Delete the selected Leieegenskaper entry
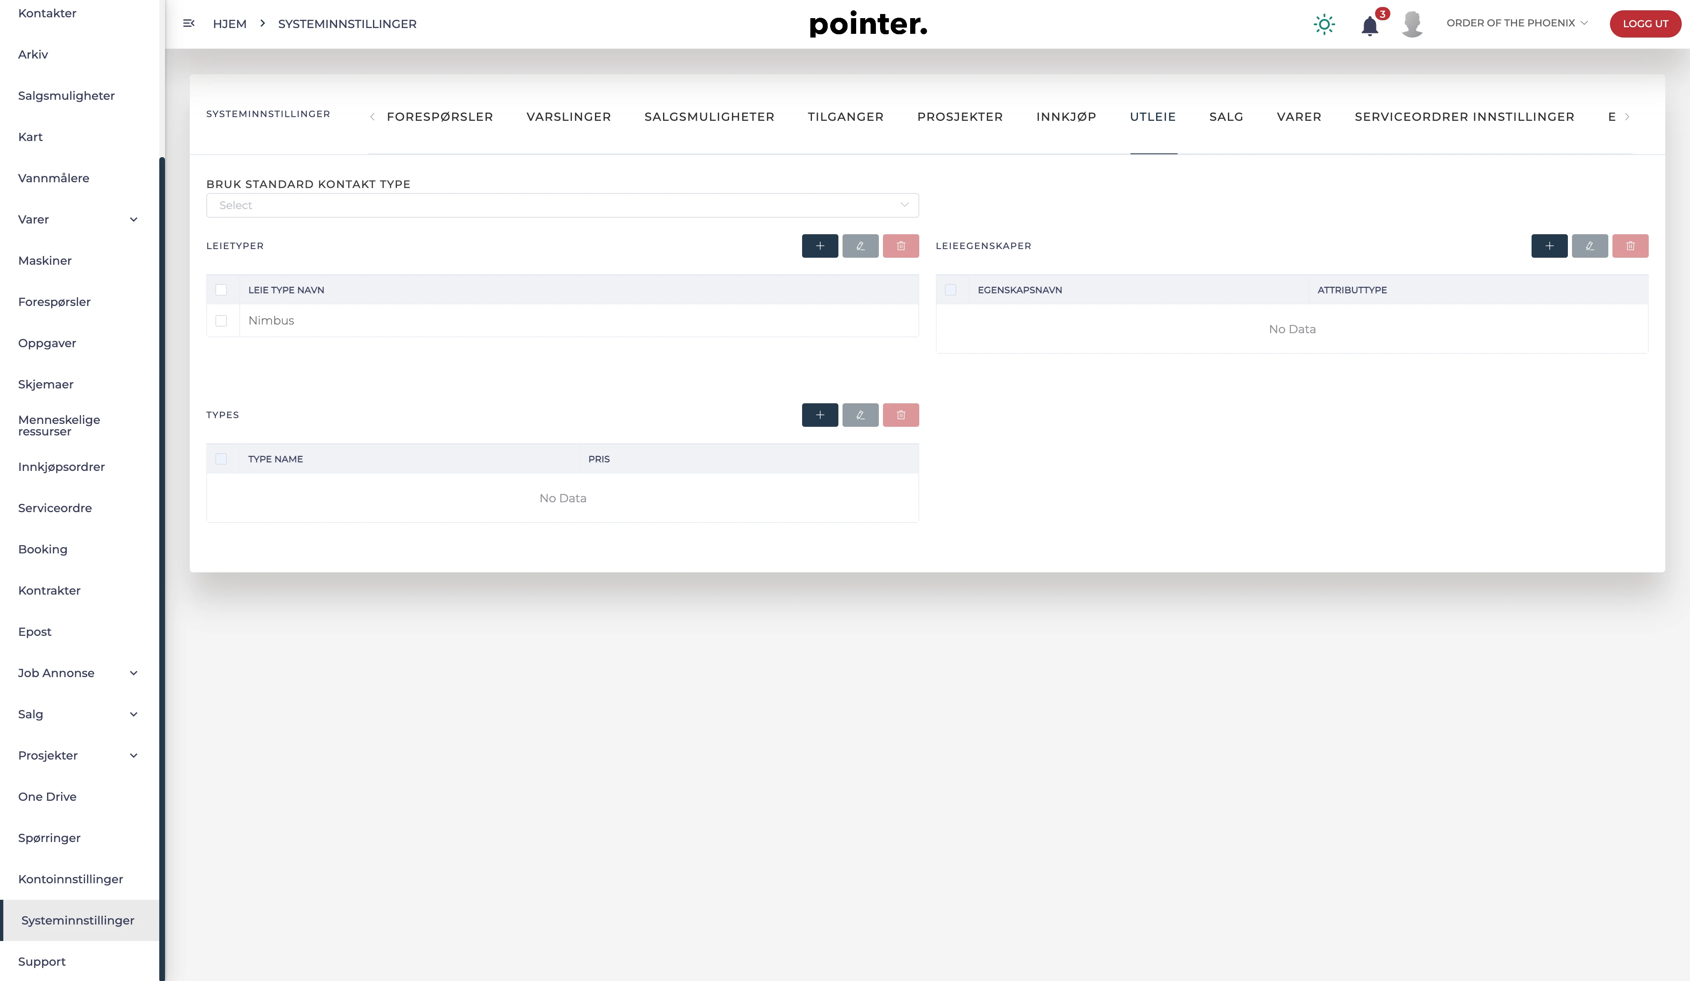Screen dimensions: 1690x981 pos(1630,246)
